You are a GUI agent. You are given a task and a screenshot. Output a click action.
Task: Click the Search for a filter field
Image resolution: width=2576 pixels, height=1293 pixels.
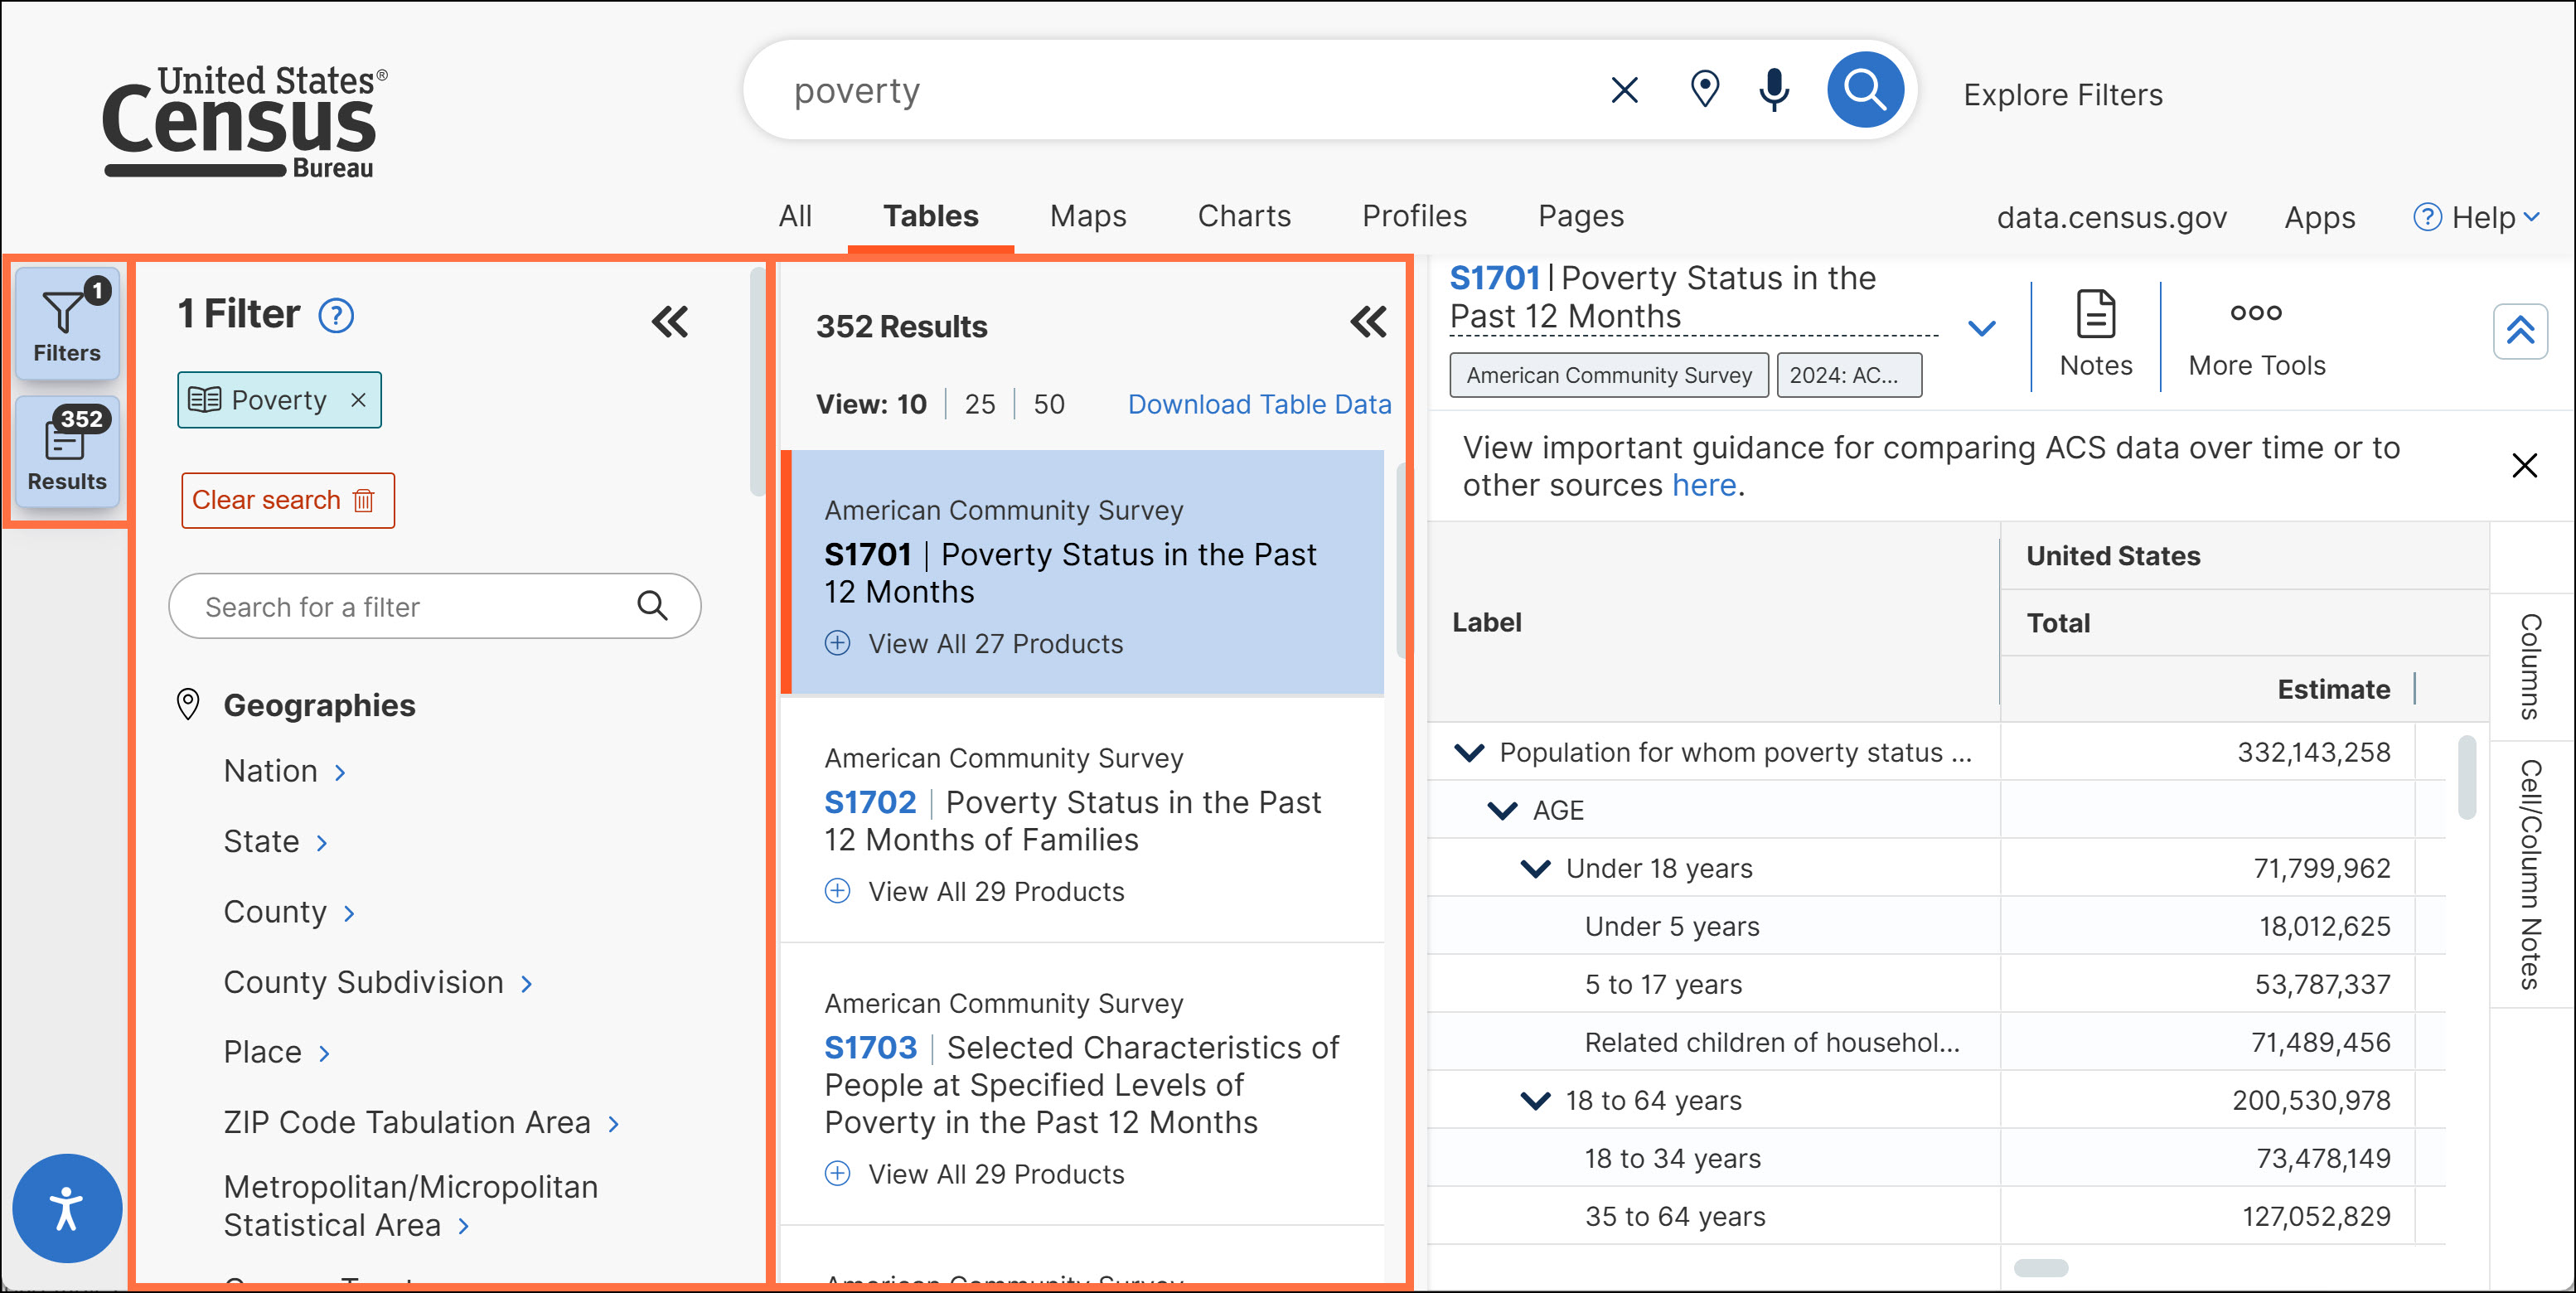pos(415,606)
